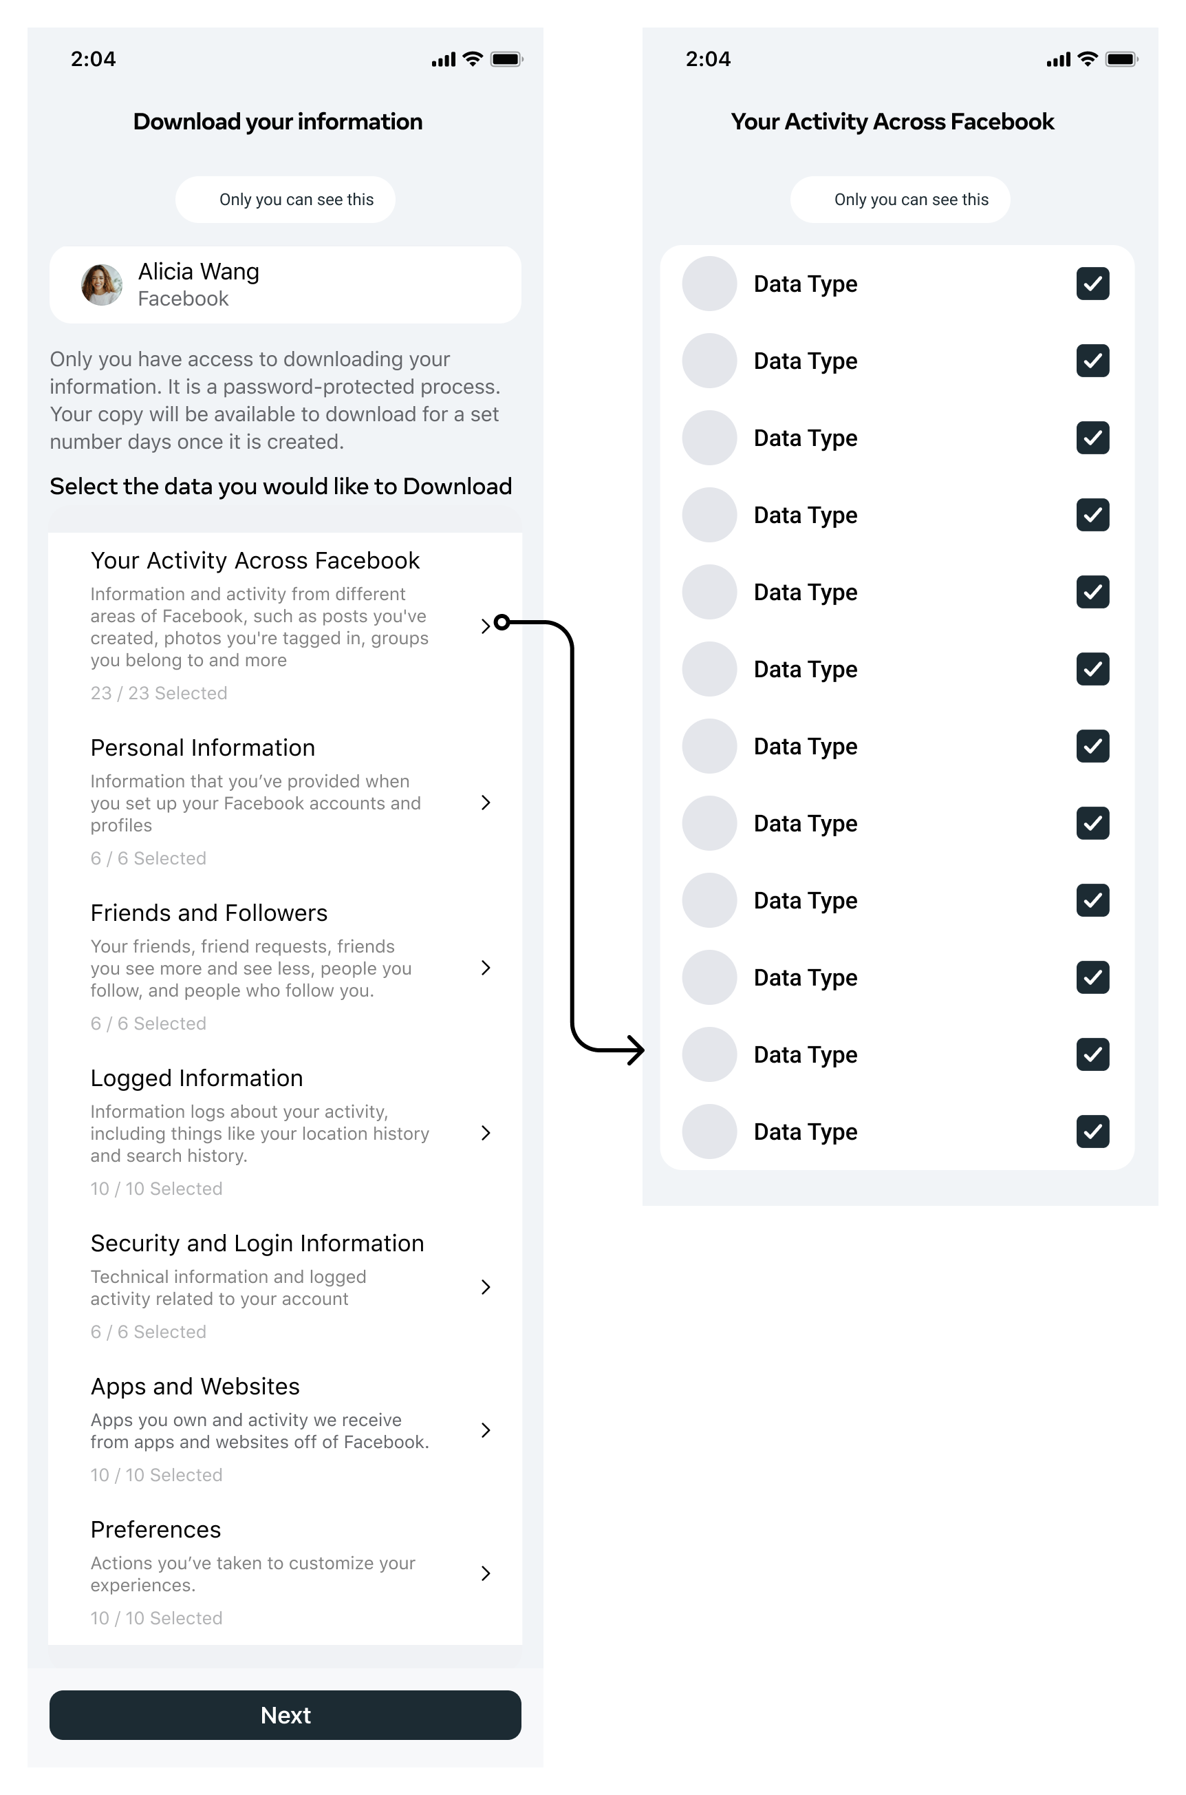Click the Alicia Wang Facebook account card
Image resolution: width=1186 pixels, height=1795 pixels.
285,284
